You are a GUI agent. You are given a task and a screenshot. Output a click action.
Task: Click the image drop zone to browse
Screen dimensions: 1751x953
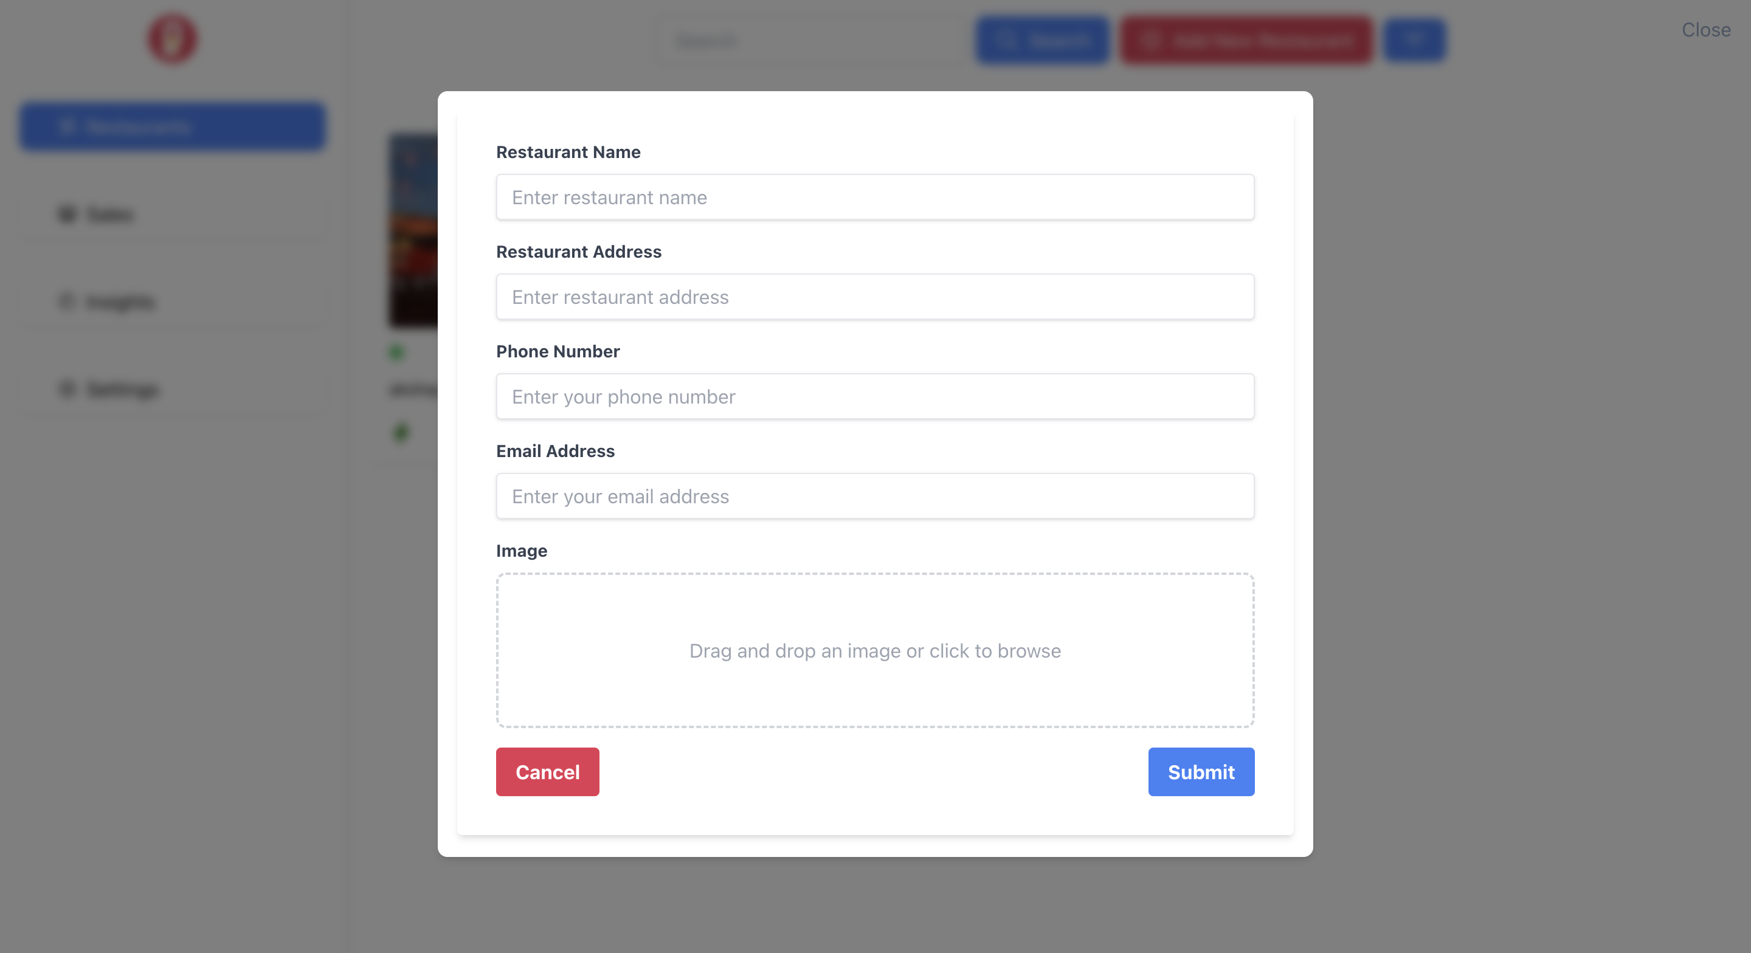click(x=875, y=650)
